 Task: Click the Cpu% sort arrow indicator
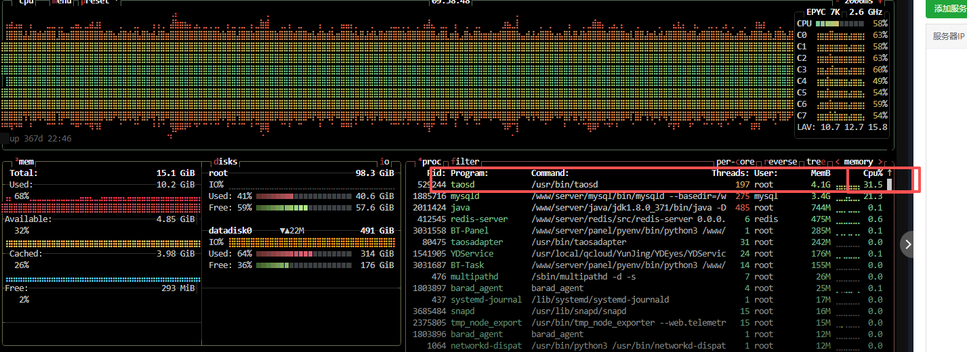(889, 173)
